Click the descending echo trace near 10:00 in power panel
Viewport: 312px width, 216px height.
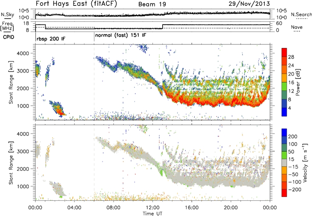pyautogui.click(x=133, y=71)
